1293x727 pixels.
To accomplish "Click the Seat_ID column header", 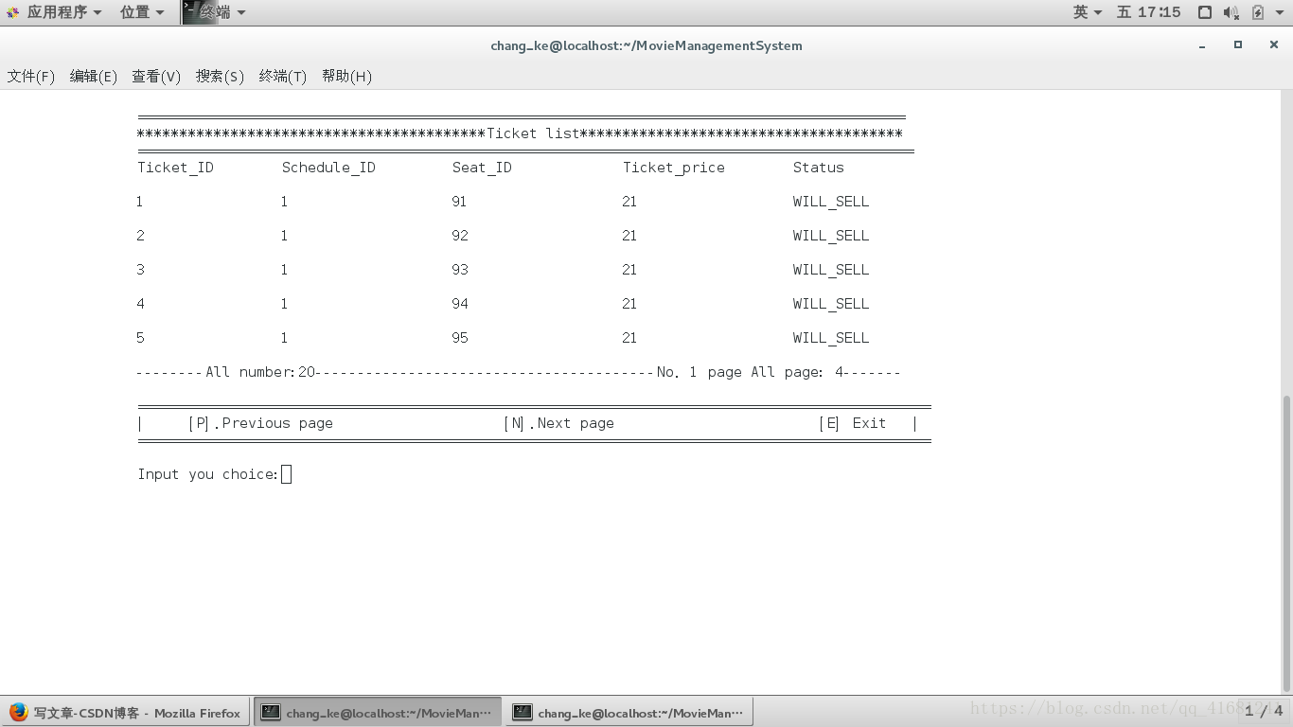I will (x=482, y=168).
